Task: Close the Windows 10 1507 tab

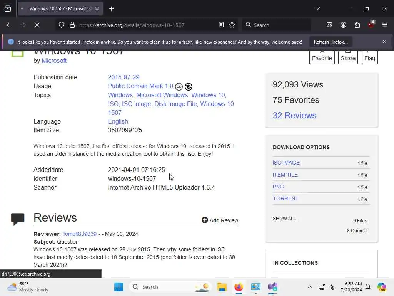Action: (x=97, y=9)
